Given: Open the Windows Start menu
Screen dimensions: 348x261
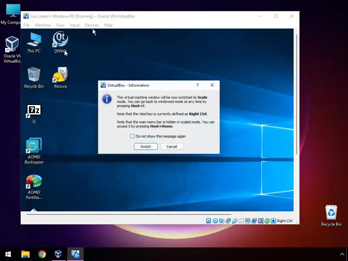Looking at the screenshot, I should pos(8,254).
